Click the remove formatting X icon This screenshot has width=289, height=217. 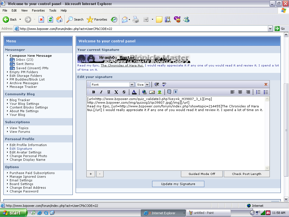pyautogui.click(x=116, y=92)
